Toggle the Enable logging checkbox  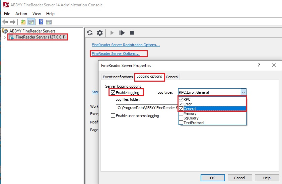tap(113, 93)
